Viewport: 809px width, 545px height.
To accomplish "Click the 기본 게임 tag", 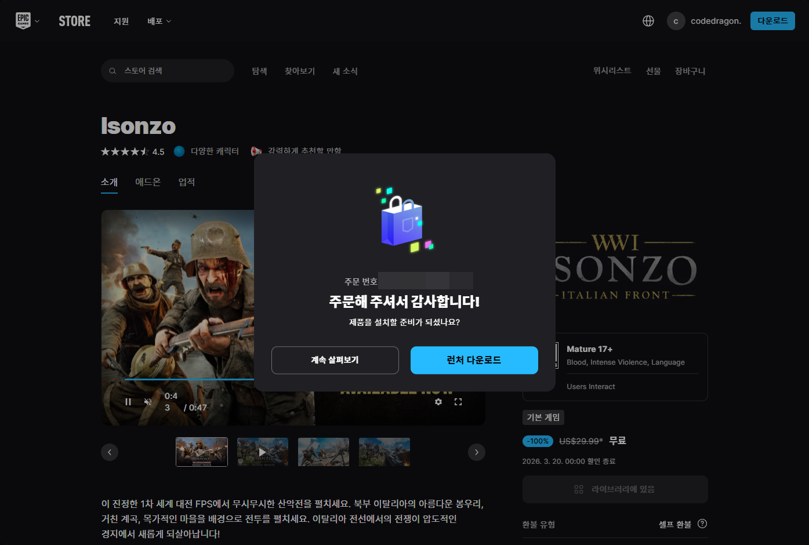I will click(543, 417).
